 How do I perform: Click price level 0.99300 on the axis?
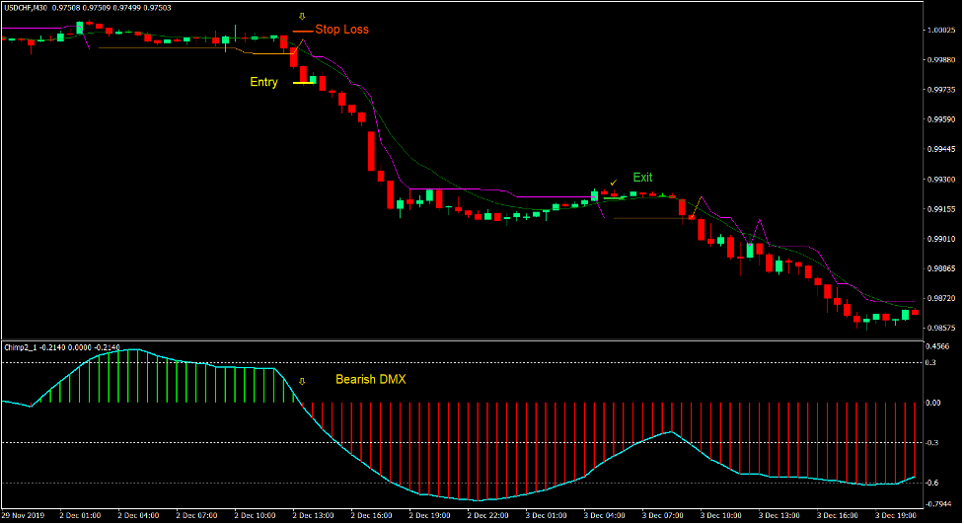pos(940,180)
